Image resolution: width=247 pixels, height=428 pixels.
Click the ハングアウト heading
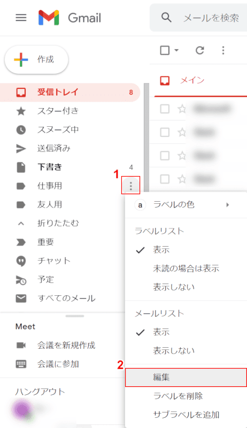[40, 392]
